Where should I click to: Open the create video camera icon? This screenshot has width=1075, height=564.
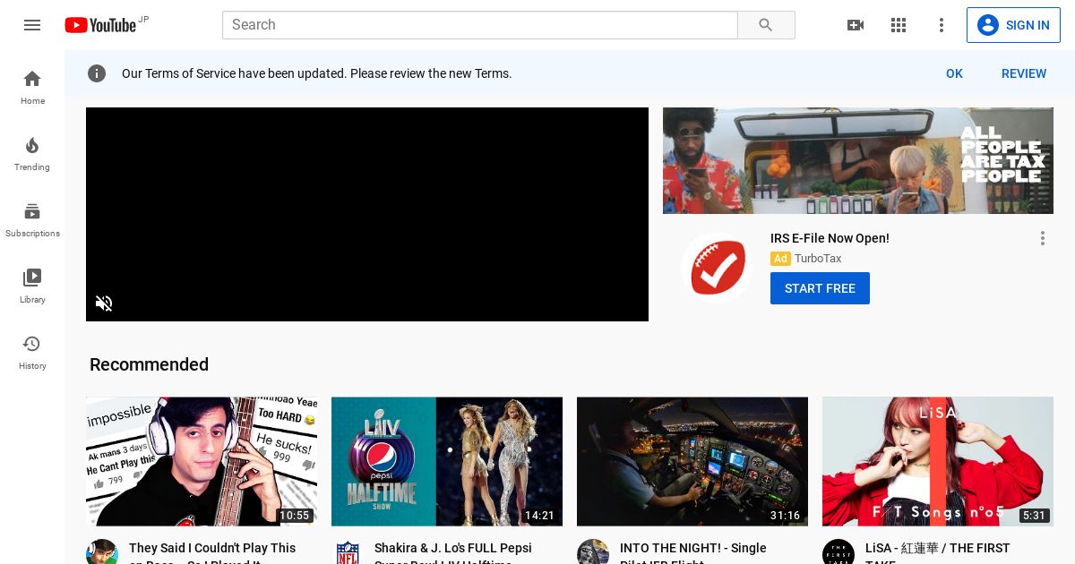click(856, 25)
